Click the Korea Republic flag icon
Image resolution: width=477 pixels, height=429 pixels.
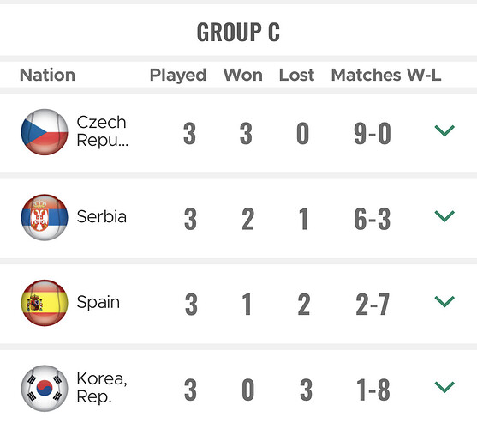pos(45,388)
